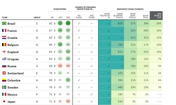This screenshot has width=176, height=105.
Task: Click Colombia team name
Action: point(14,80)
